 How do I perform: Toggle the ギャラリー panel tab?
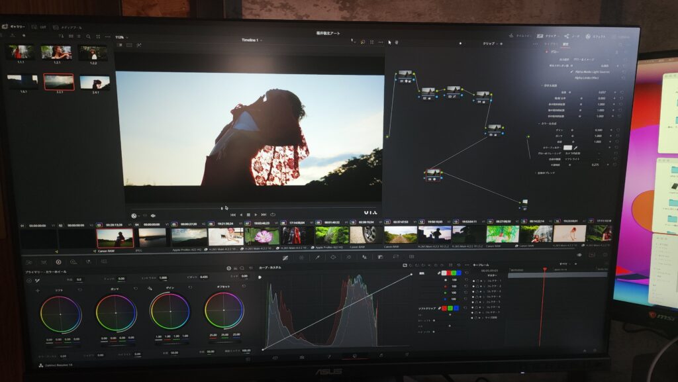click(13, 26)
